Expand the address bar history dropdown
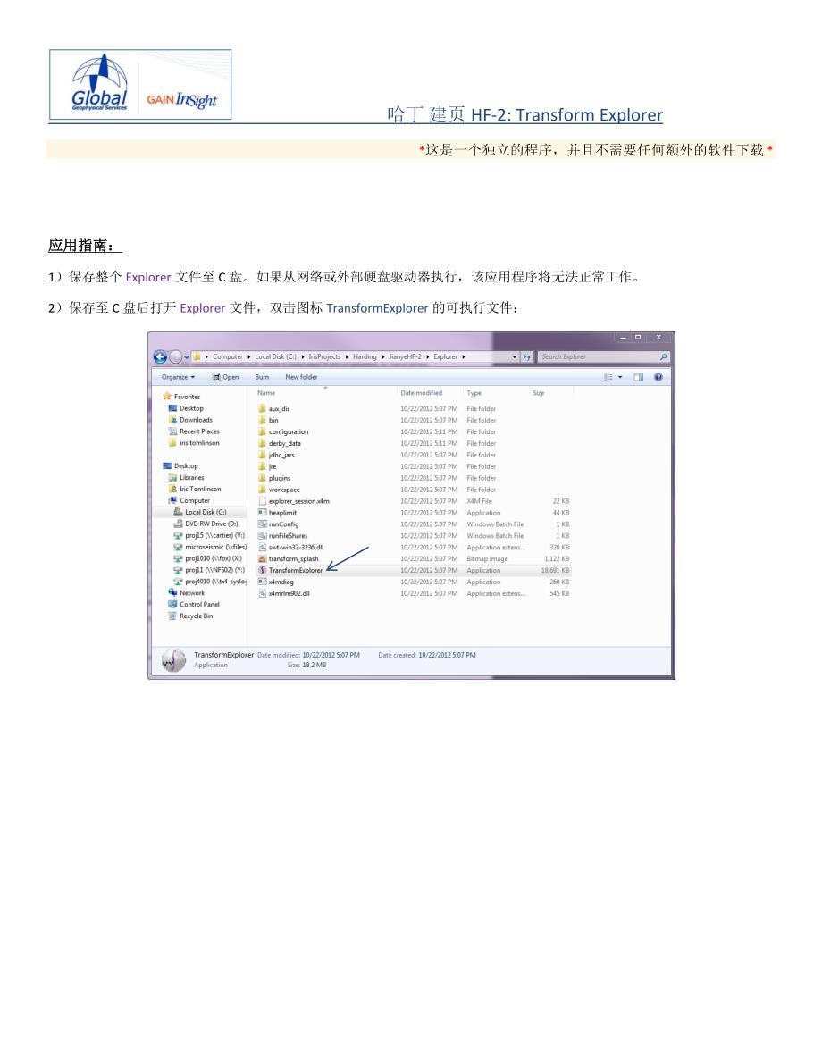The width and height of the screenshot is (822, 1064). tap(515, 356)
